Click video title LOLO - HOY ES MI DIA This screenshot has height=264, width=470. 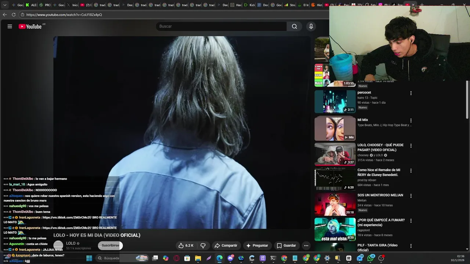(97, 235)
